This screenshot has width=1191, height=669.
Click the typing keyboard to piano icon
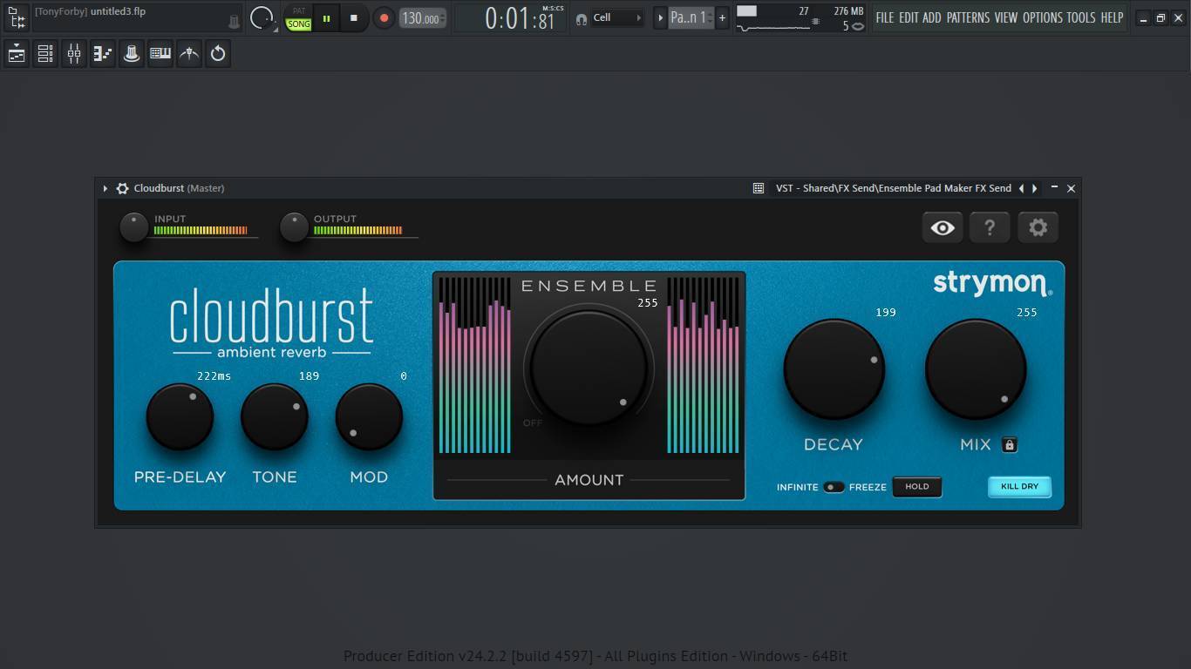click(160, 54)
